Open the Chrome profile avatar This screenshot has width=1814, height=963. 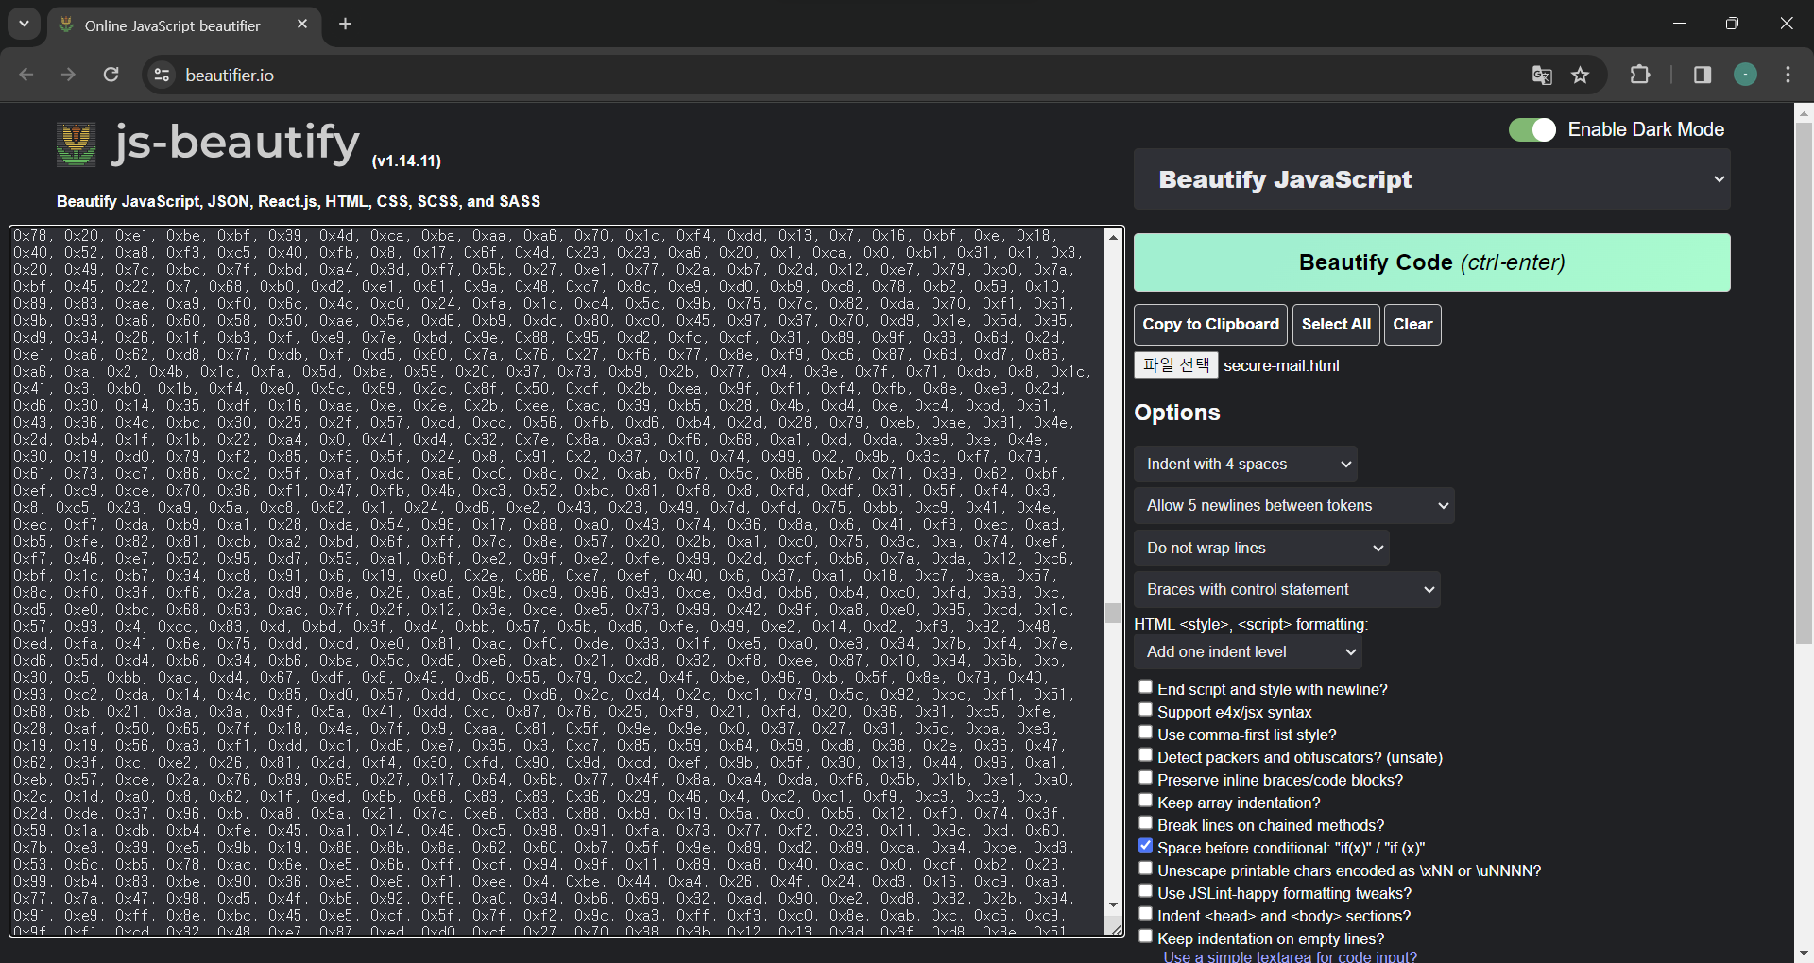pyautogui.click(x=1745, y=75)
